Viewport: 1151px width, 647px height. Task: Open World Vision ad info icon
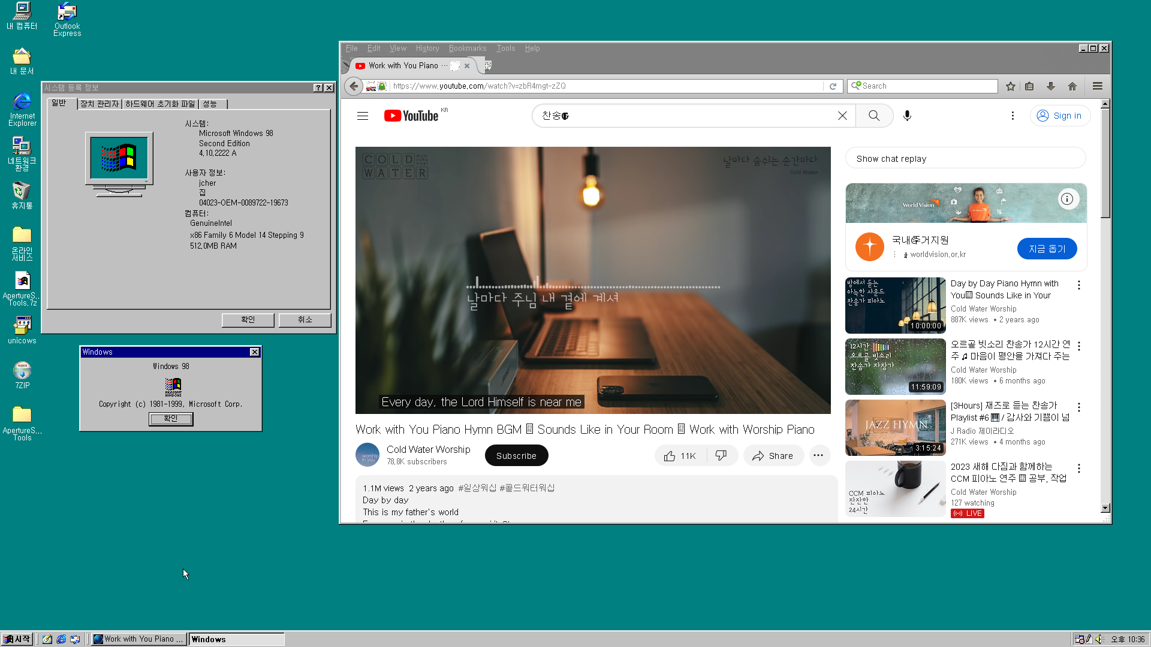tap(1067, 199)
